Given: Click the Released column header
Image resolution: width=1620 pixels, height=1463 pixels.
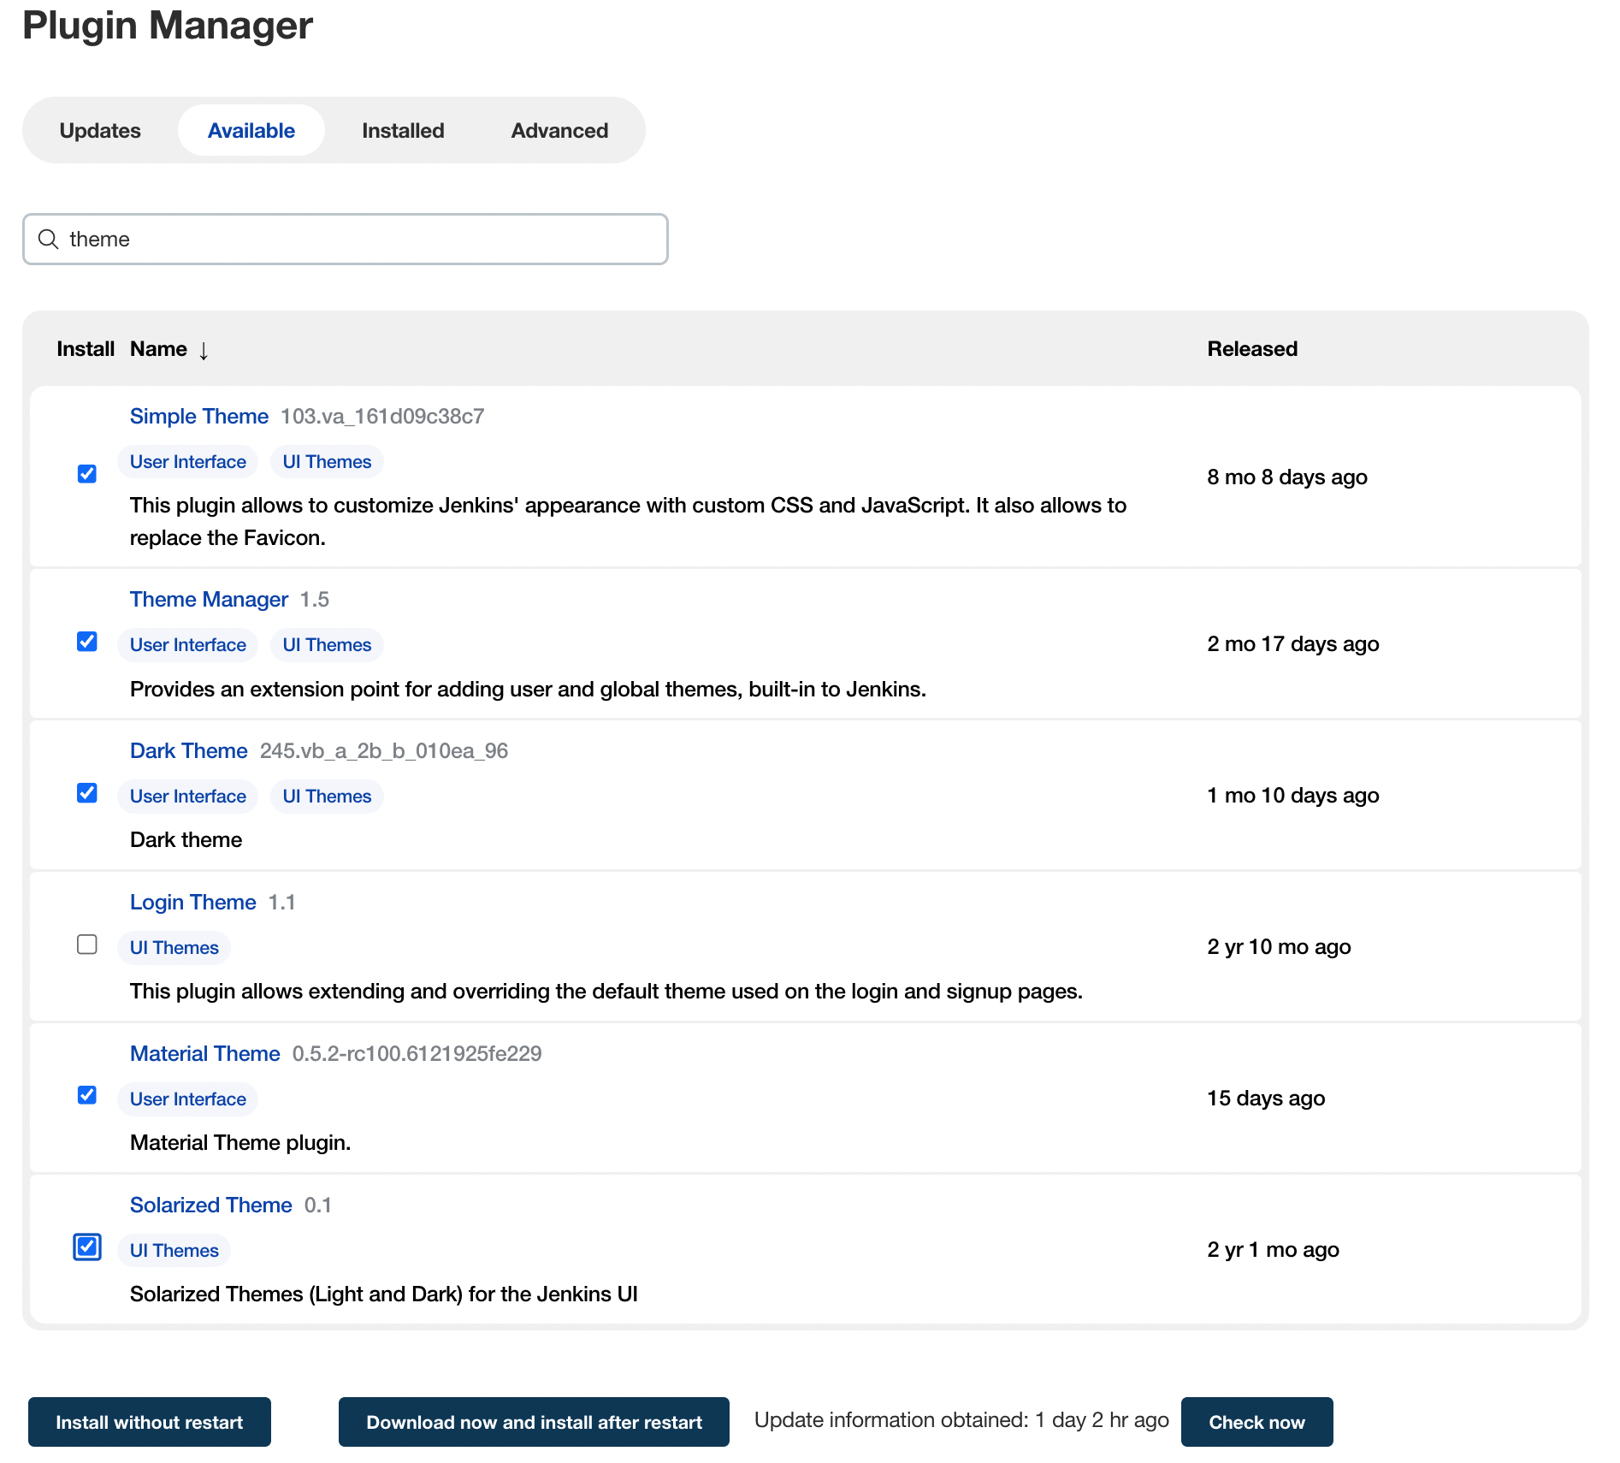Looking at the screenshot, I should [1252, 349].
